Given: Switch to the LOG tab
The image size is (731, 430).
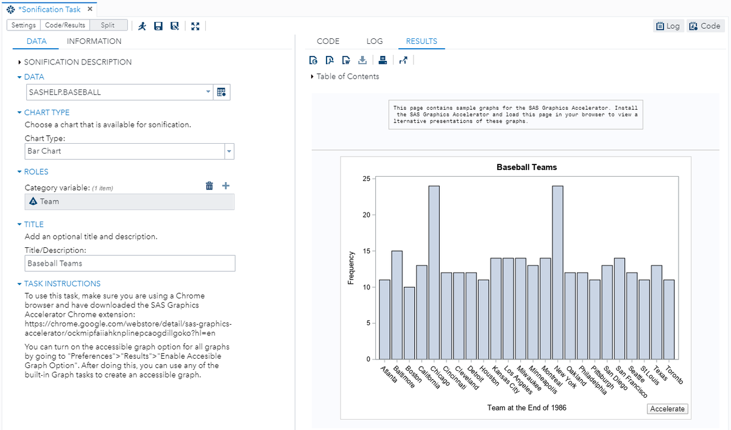Looking at the screenshot, I should [x=375, y=41].
